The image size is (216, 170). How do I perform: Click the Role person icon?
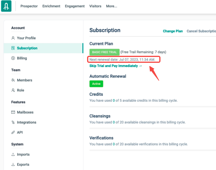pos(13,90)
